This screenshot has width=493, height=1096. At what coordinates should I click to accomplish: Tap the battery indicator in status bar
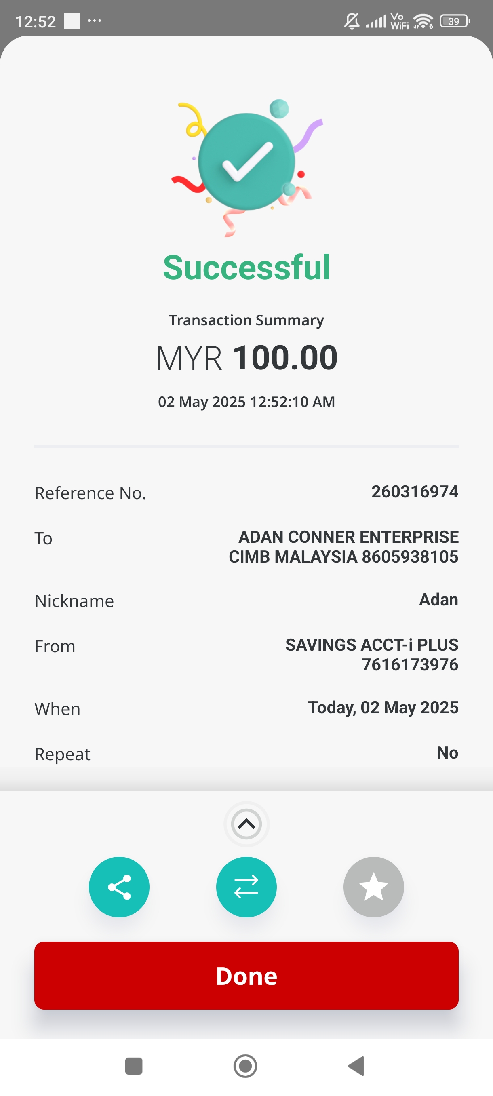(454, 21)
